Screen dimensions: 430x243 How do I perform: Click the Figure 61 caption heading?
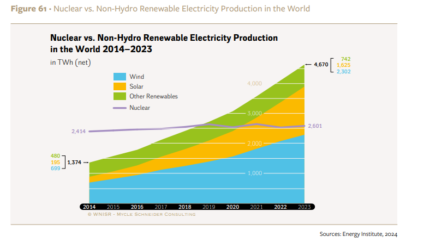tap(29, 9)
